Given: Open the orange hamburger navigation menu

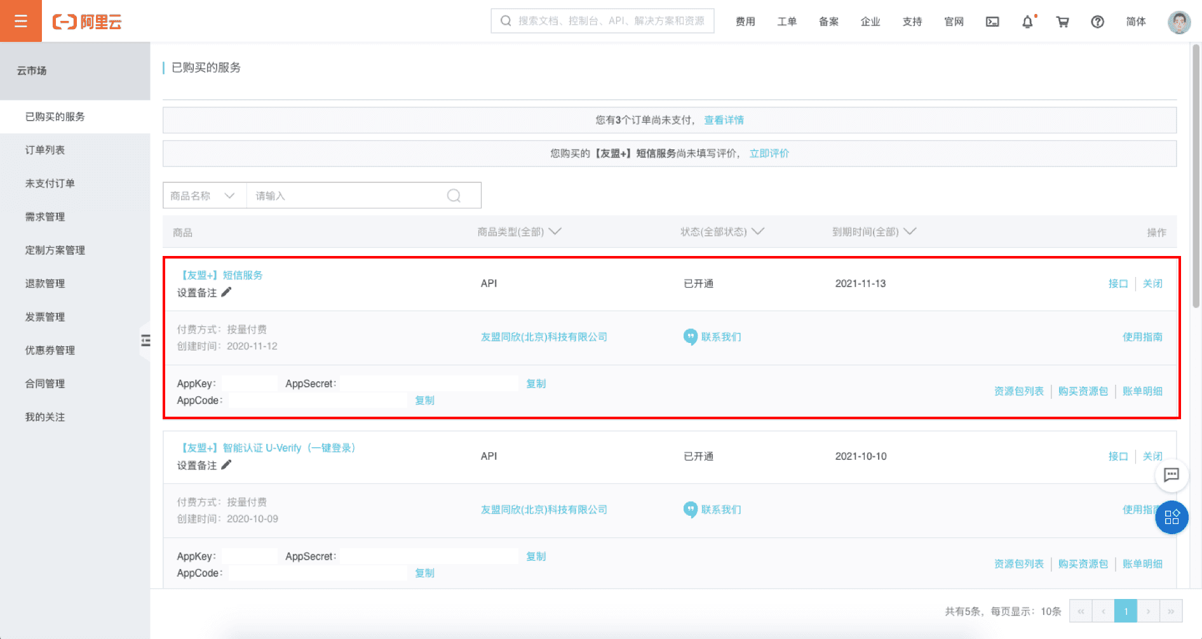Looking at the screenshot, I should pyautogui.click(x=21, y=21).
